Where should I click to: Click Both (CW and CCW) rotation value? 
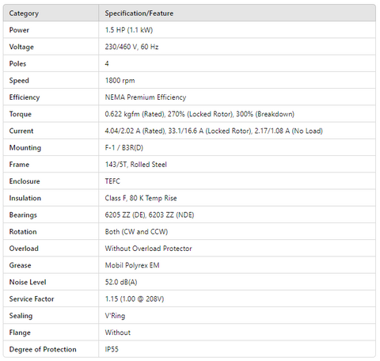(x=136, y=232)
